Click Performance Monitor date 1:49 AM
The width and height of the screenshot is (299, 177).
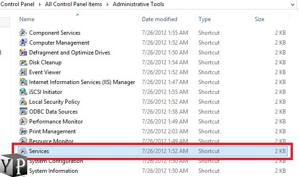pyautogui.click(x=165, y=122)
